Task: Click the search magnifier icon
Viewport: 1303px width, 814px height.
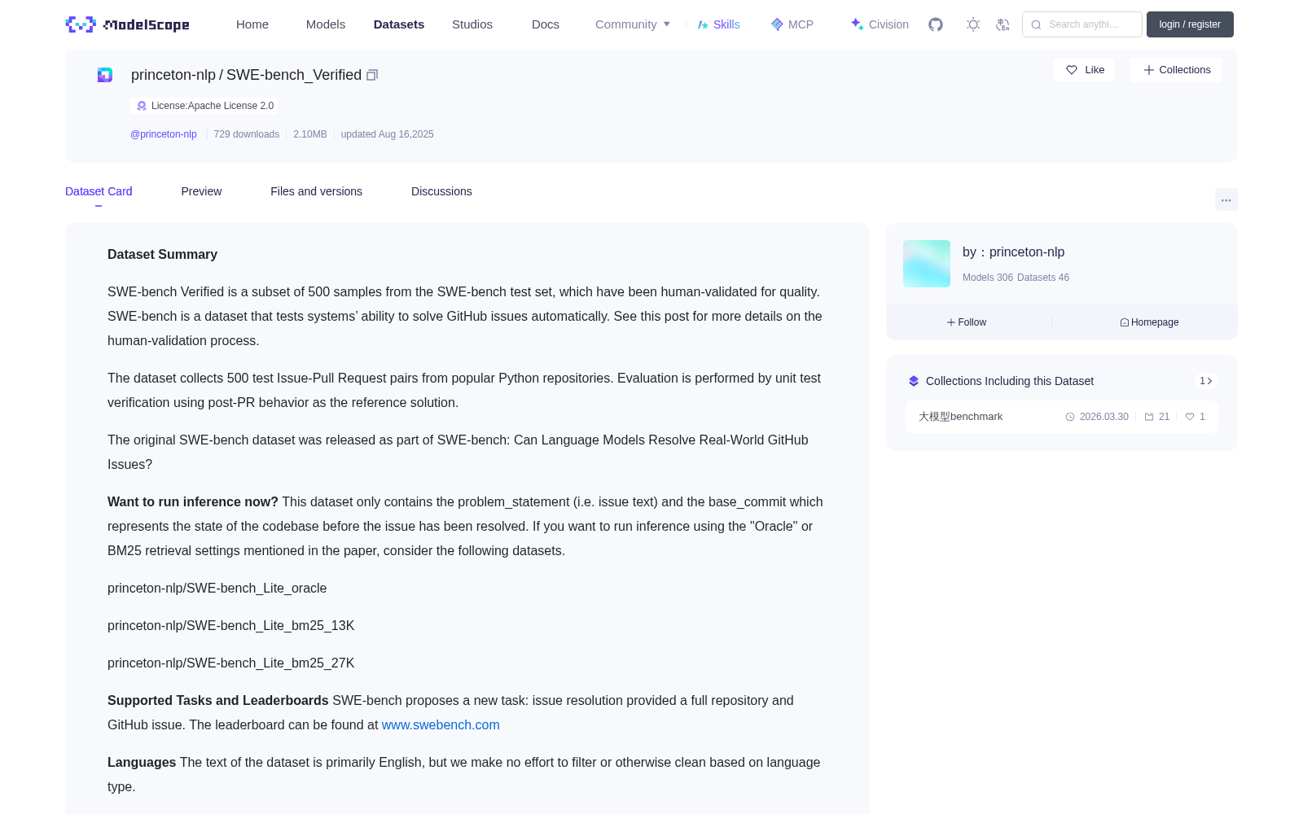Action: (1036, 24)
